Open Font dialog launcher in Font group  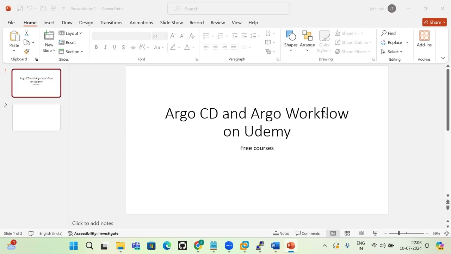pyautogui.click(x=196, y=59)
